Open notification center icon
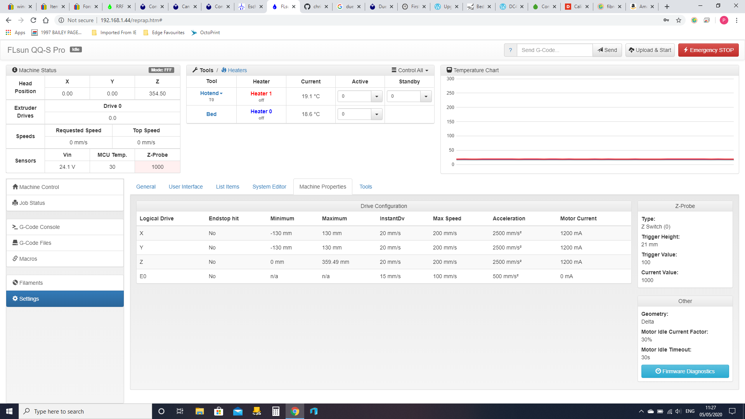Viewport: 745px width, 419px height. (x=732, y=411)
